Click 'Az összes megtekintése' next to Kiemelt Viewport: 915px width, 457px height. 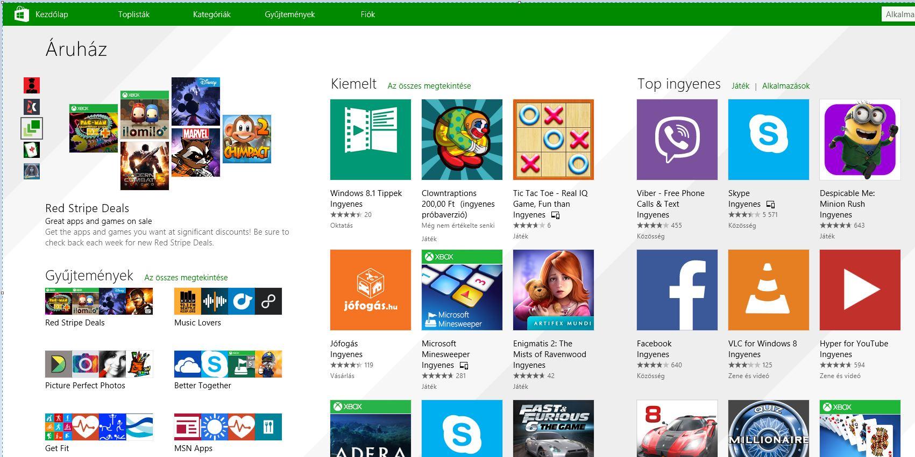pyautogui.click(x=429, y=86)
